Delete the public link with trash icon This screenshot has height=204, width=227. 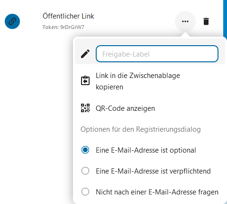click(206, 21)
